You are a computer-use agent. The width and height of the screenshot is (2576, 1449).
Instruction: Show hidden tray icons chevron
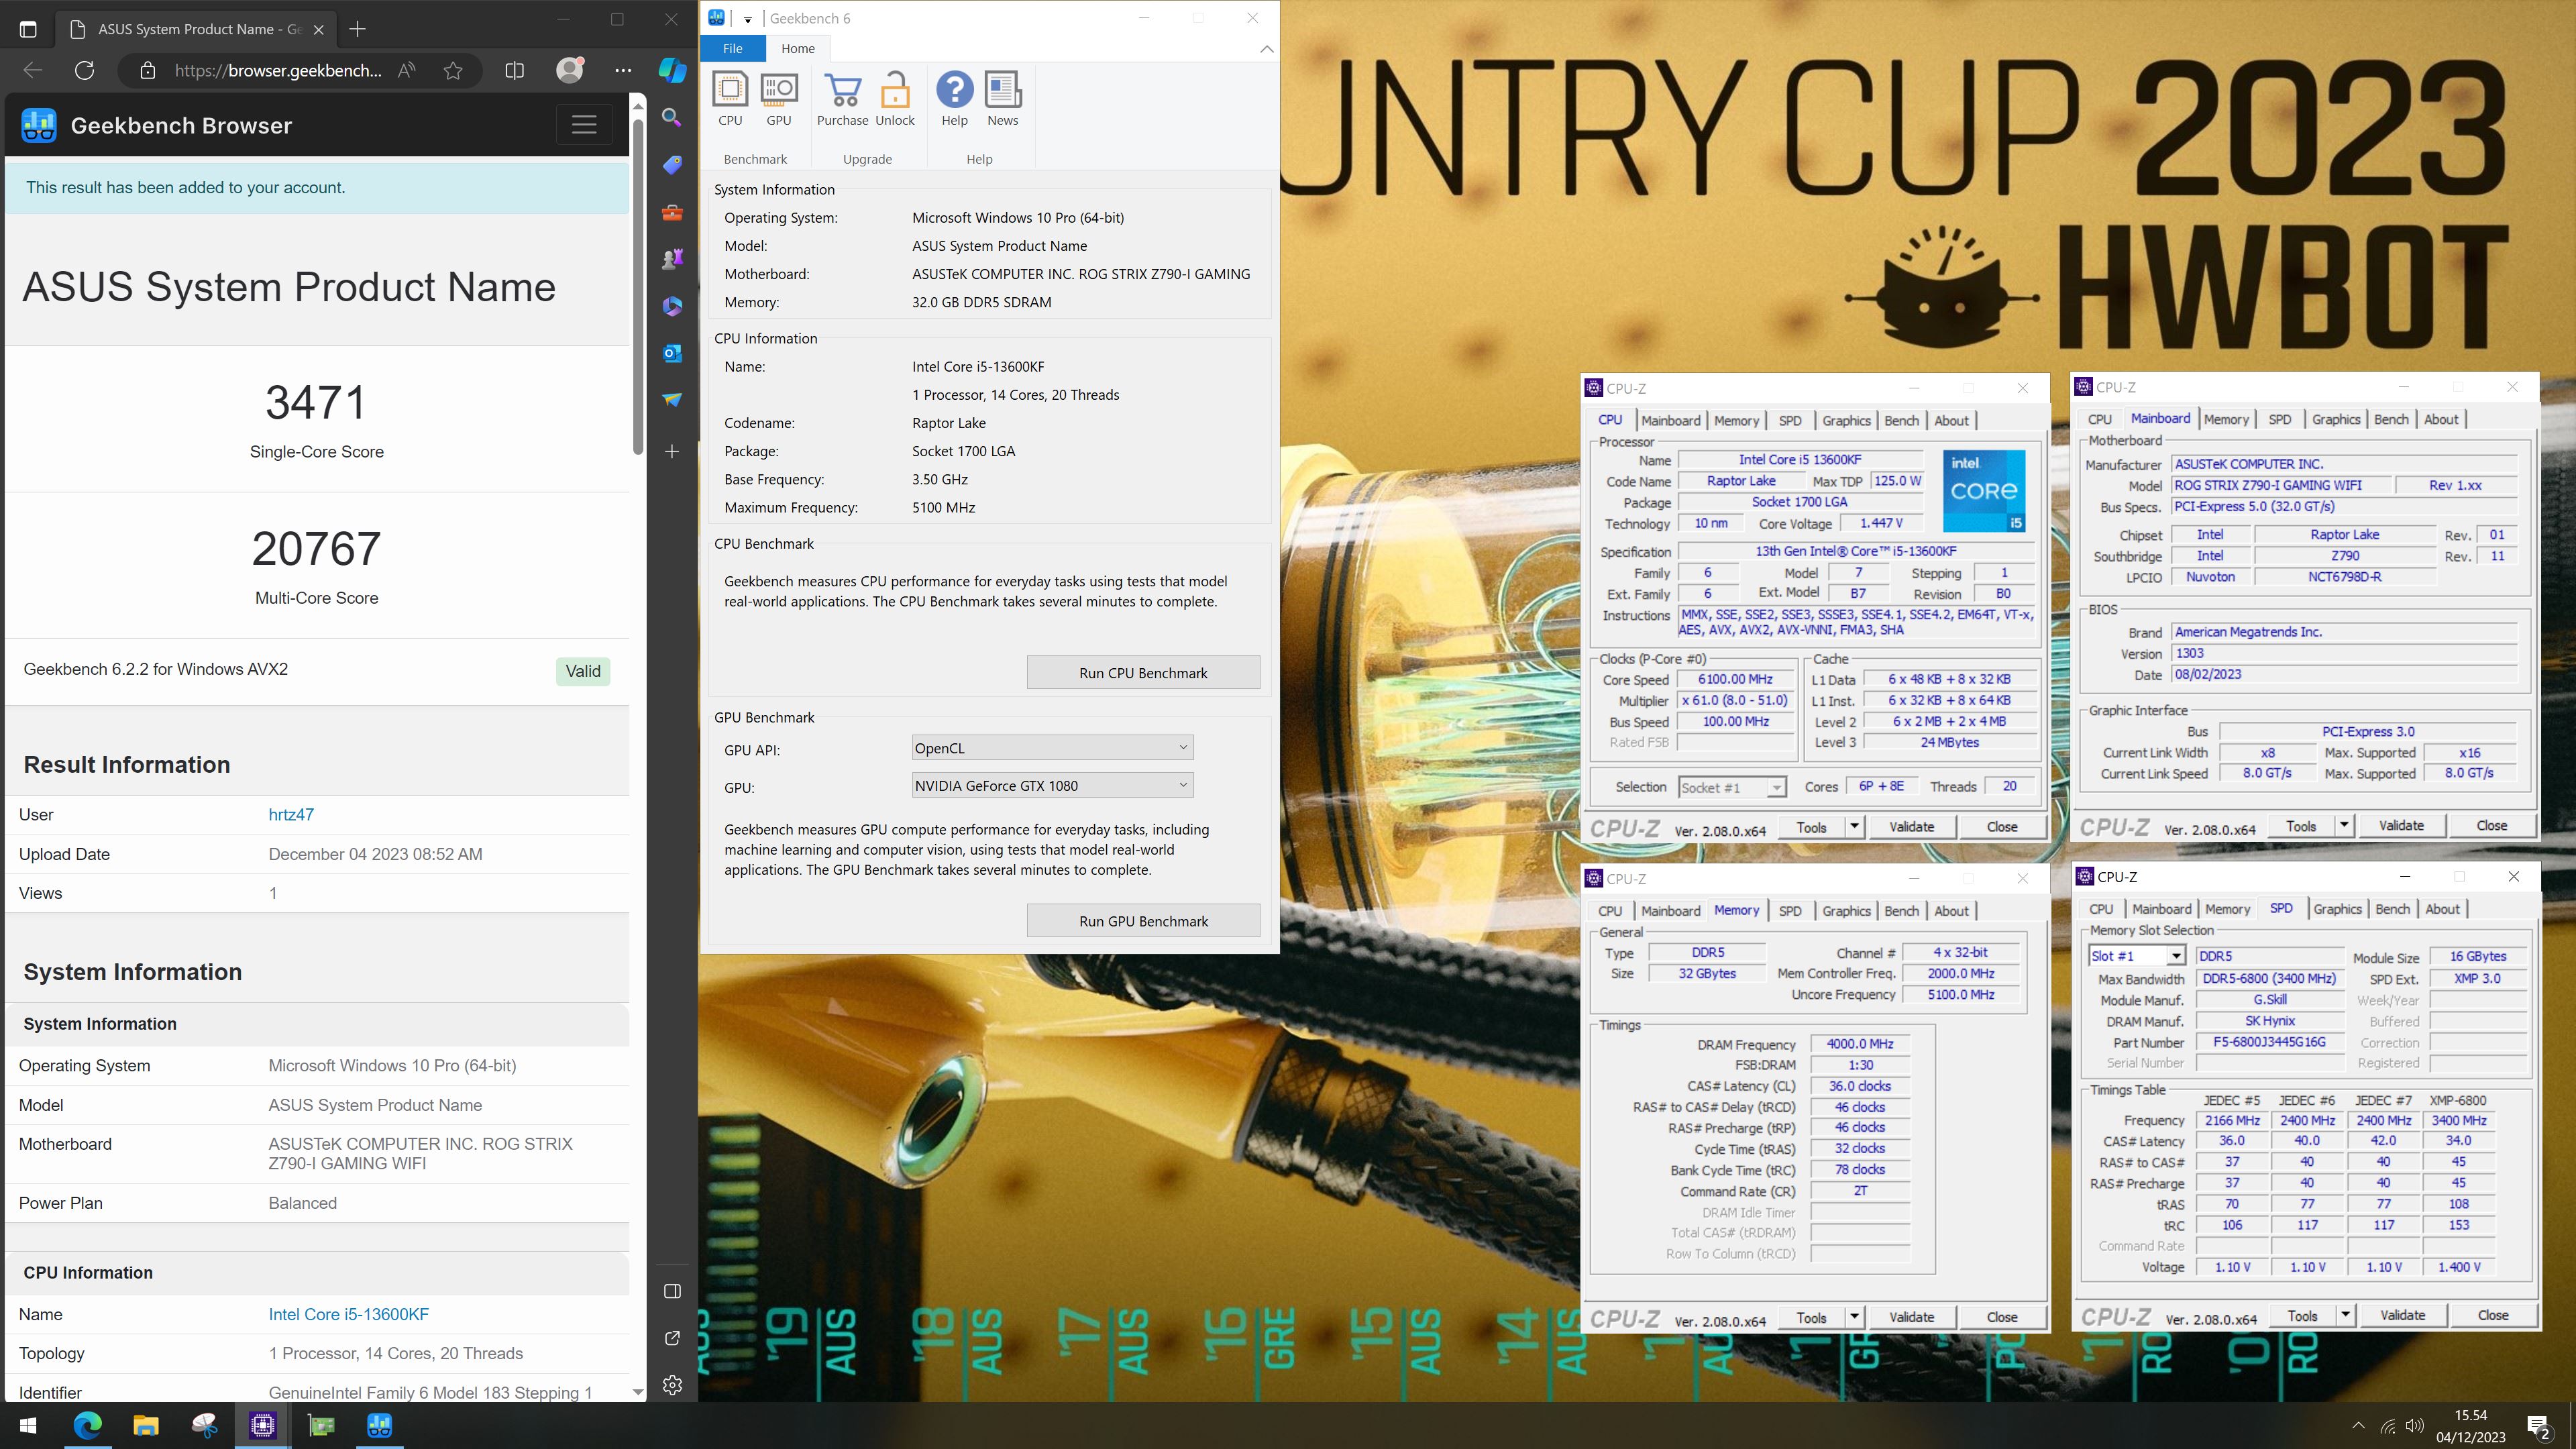tap(2358, 1426)
